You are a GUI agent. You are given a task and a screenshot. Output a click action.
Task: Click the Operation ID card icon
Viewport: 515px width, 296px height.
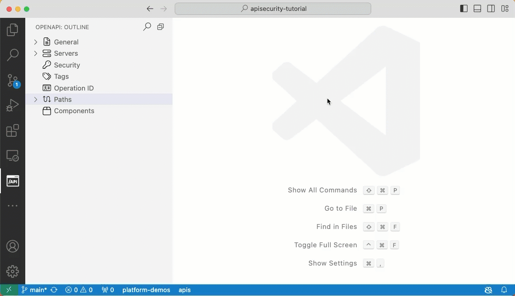coord(47,88)
